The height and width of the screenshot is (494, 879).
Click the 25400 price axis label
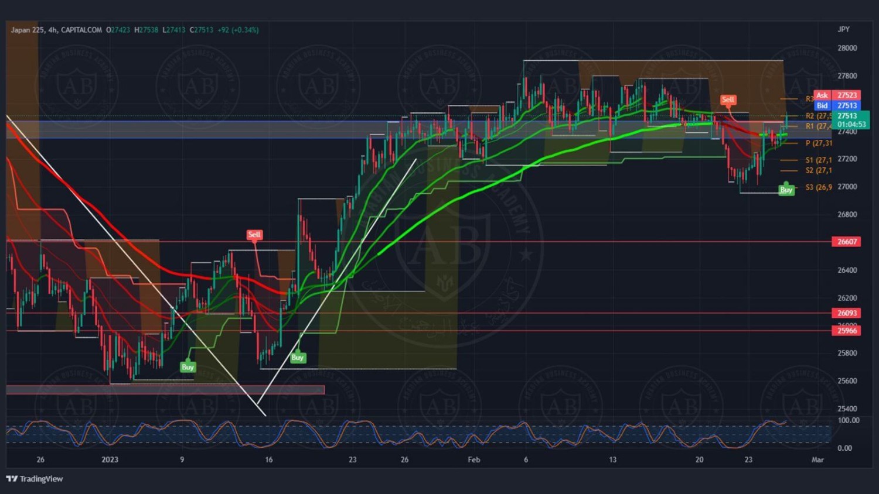(x=847, y=409)
